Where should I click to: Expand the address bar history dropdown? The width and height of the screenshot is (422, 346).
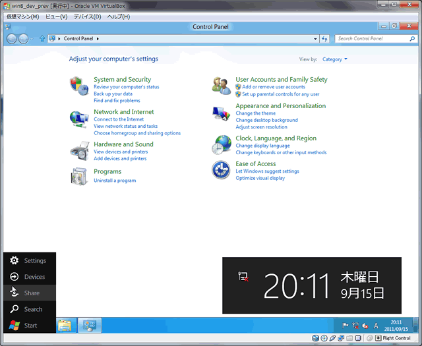[x=315, y=39]
